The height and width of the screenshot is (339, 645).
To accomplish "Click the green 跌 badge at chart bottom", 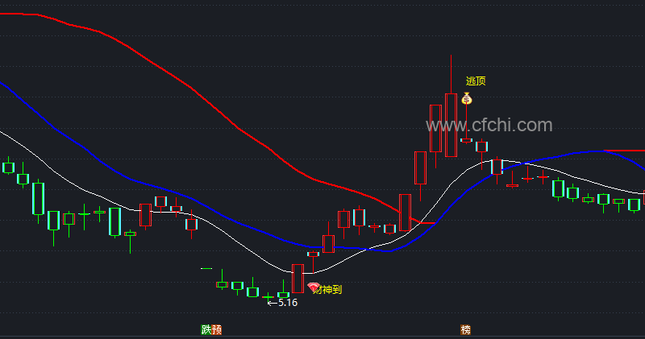I will (206, 329).
